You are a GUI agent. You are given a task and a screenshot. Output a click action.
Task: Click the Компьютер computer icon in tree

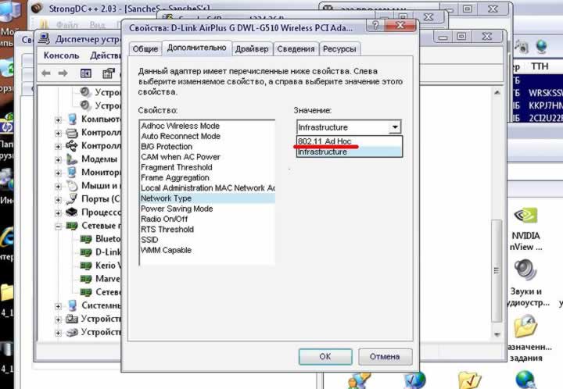(72, 119)
